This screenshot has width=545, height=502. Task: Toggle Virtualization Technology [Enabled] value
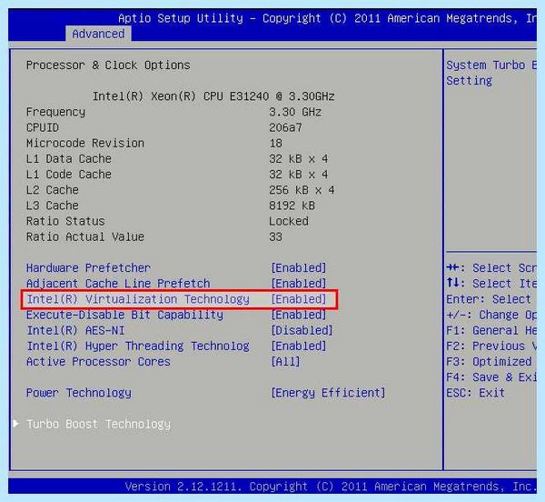(x=299, y=299)
